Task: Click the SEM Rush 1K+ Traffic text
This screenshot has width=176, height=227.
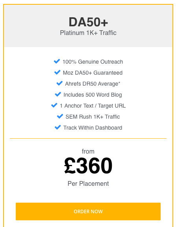Action: 93,117
